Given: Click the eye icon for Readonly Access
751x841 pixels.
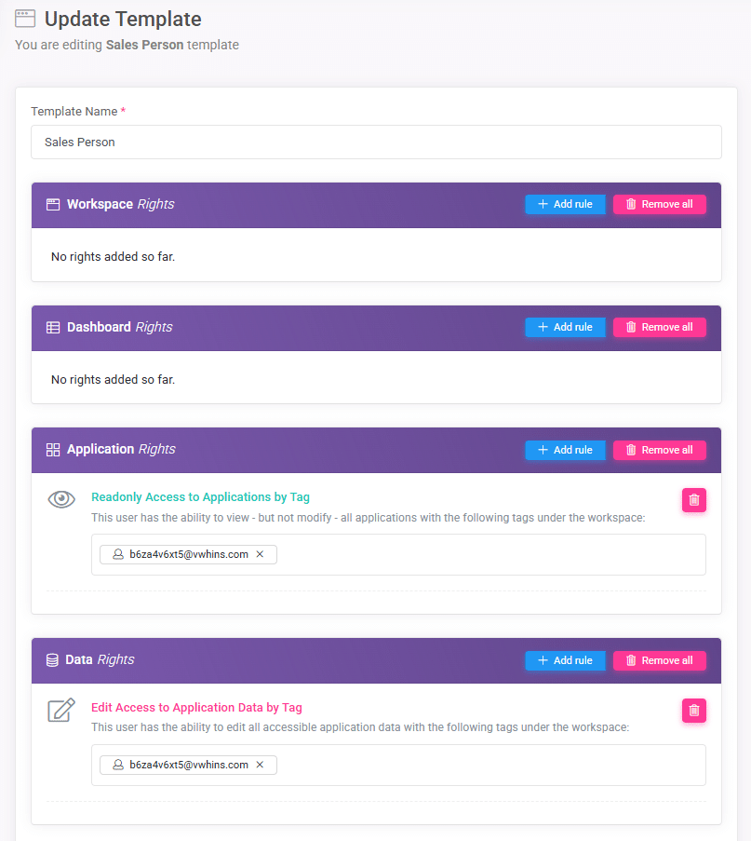Looking at the screenshot, I should point(61,499).
